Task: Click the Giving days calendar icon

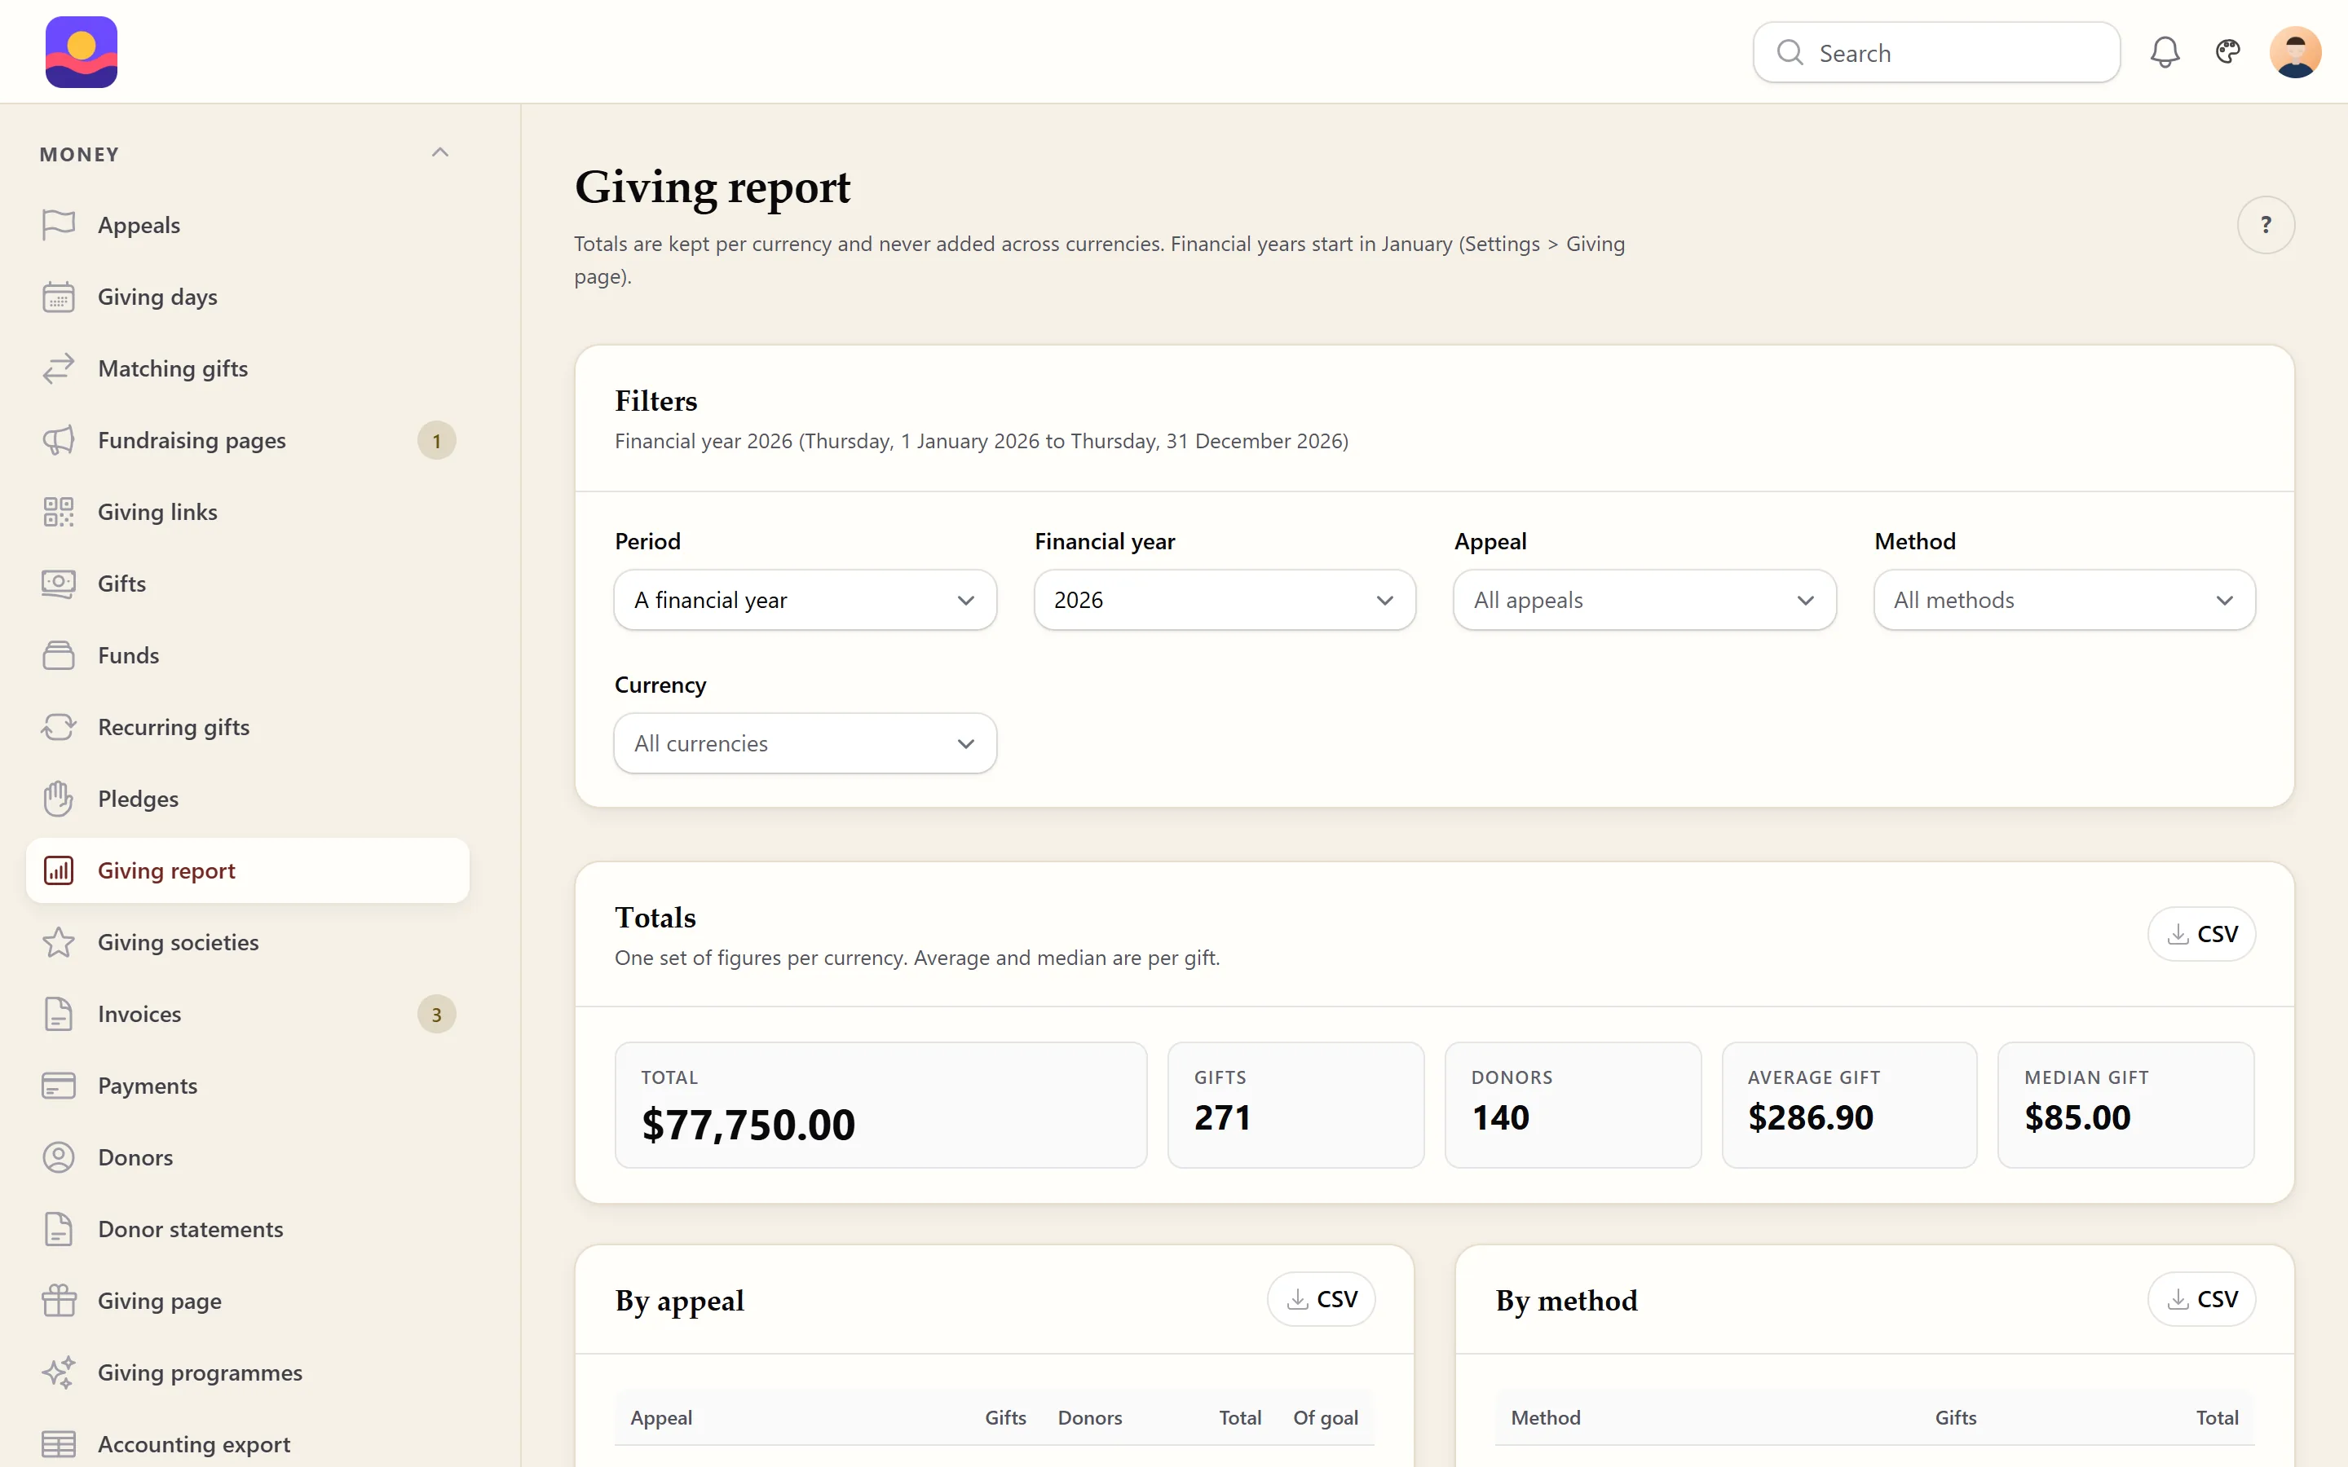Action: (x=58, y=297)
